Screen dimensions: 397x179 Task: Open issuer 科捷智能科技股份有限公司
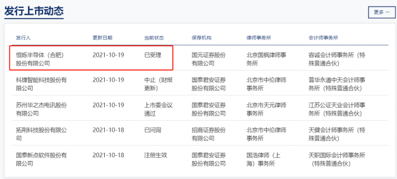41,84
